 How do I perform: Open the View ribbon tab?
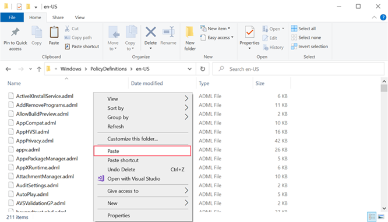click(80, 17)
